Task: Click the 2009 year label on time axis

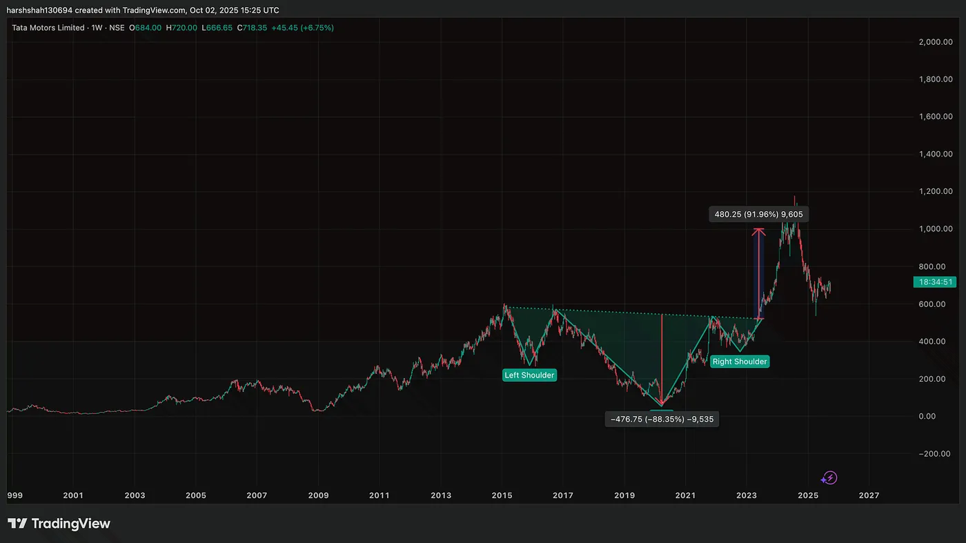Action: pos(318,495)
